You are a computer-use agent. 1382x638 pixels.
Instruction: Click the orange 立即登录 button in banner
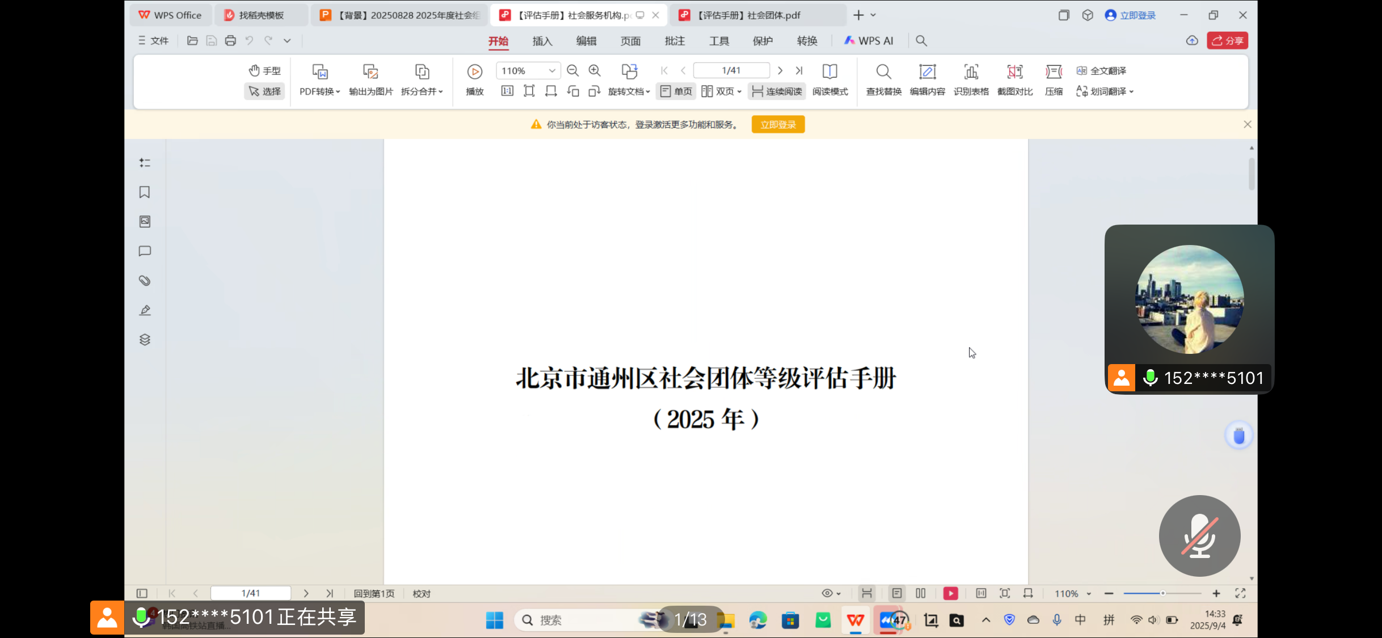click(x=778, y=125)
